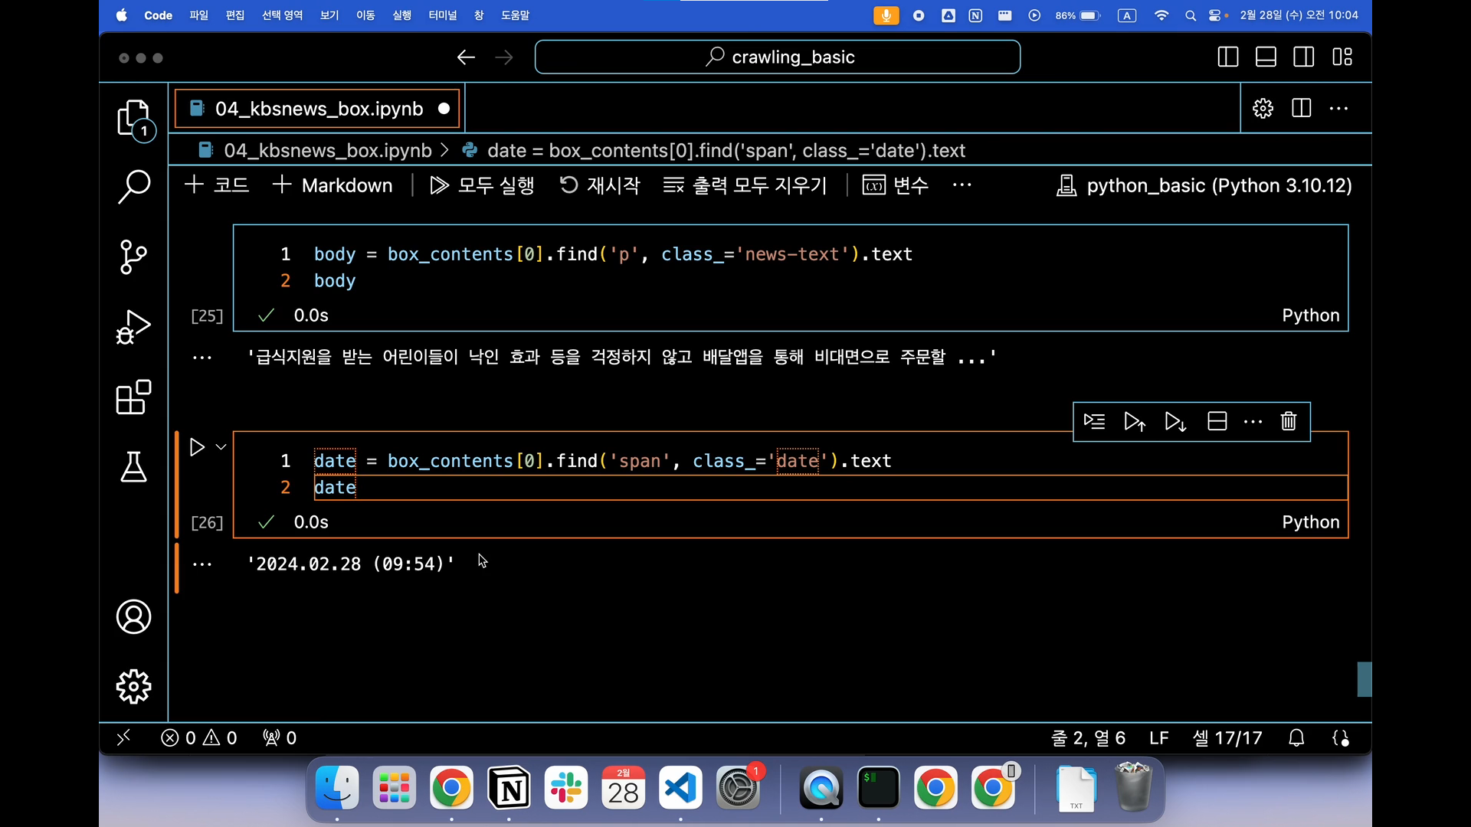The height and width of the screenshot is (827, 1471).
Task: Open the 터미널 menu in the menu bar
Action: pos(442,15)
